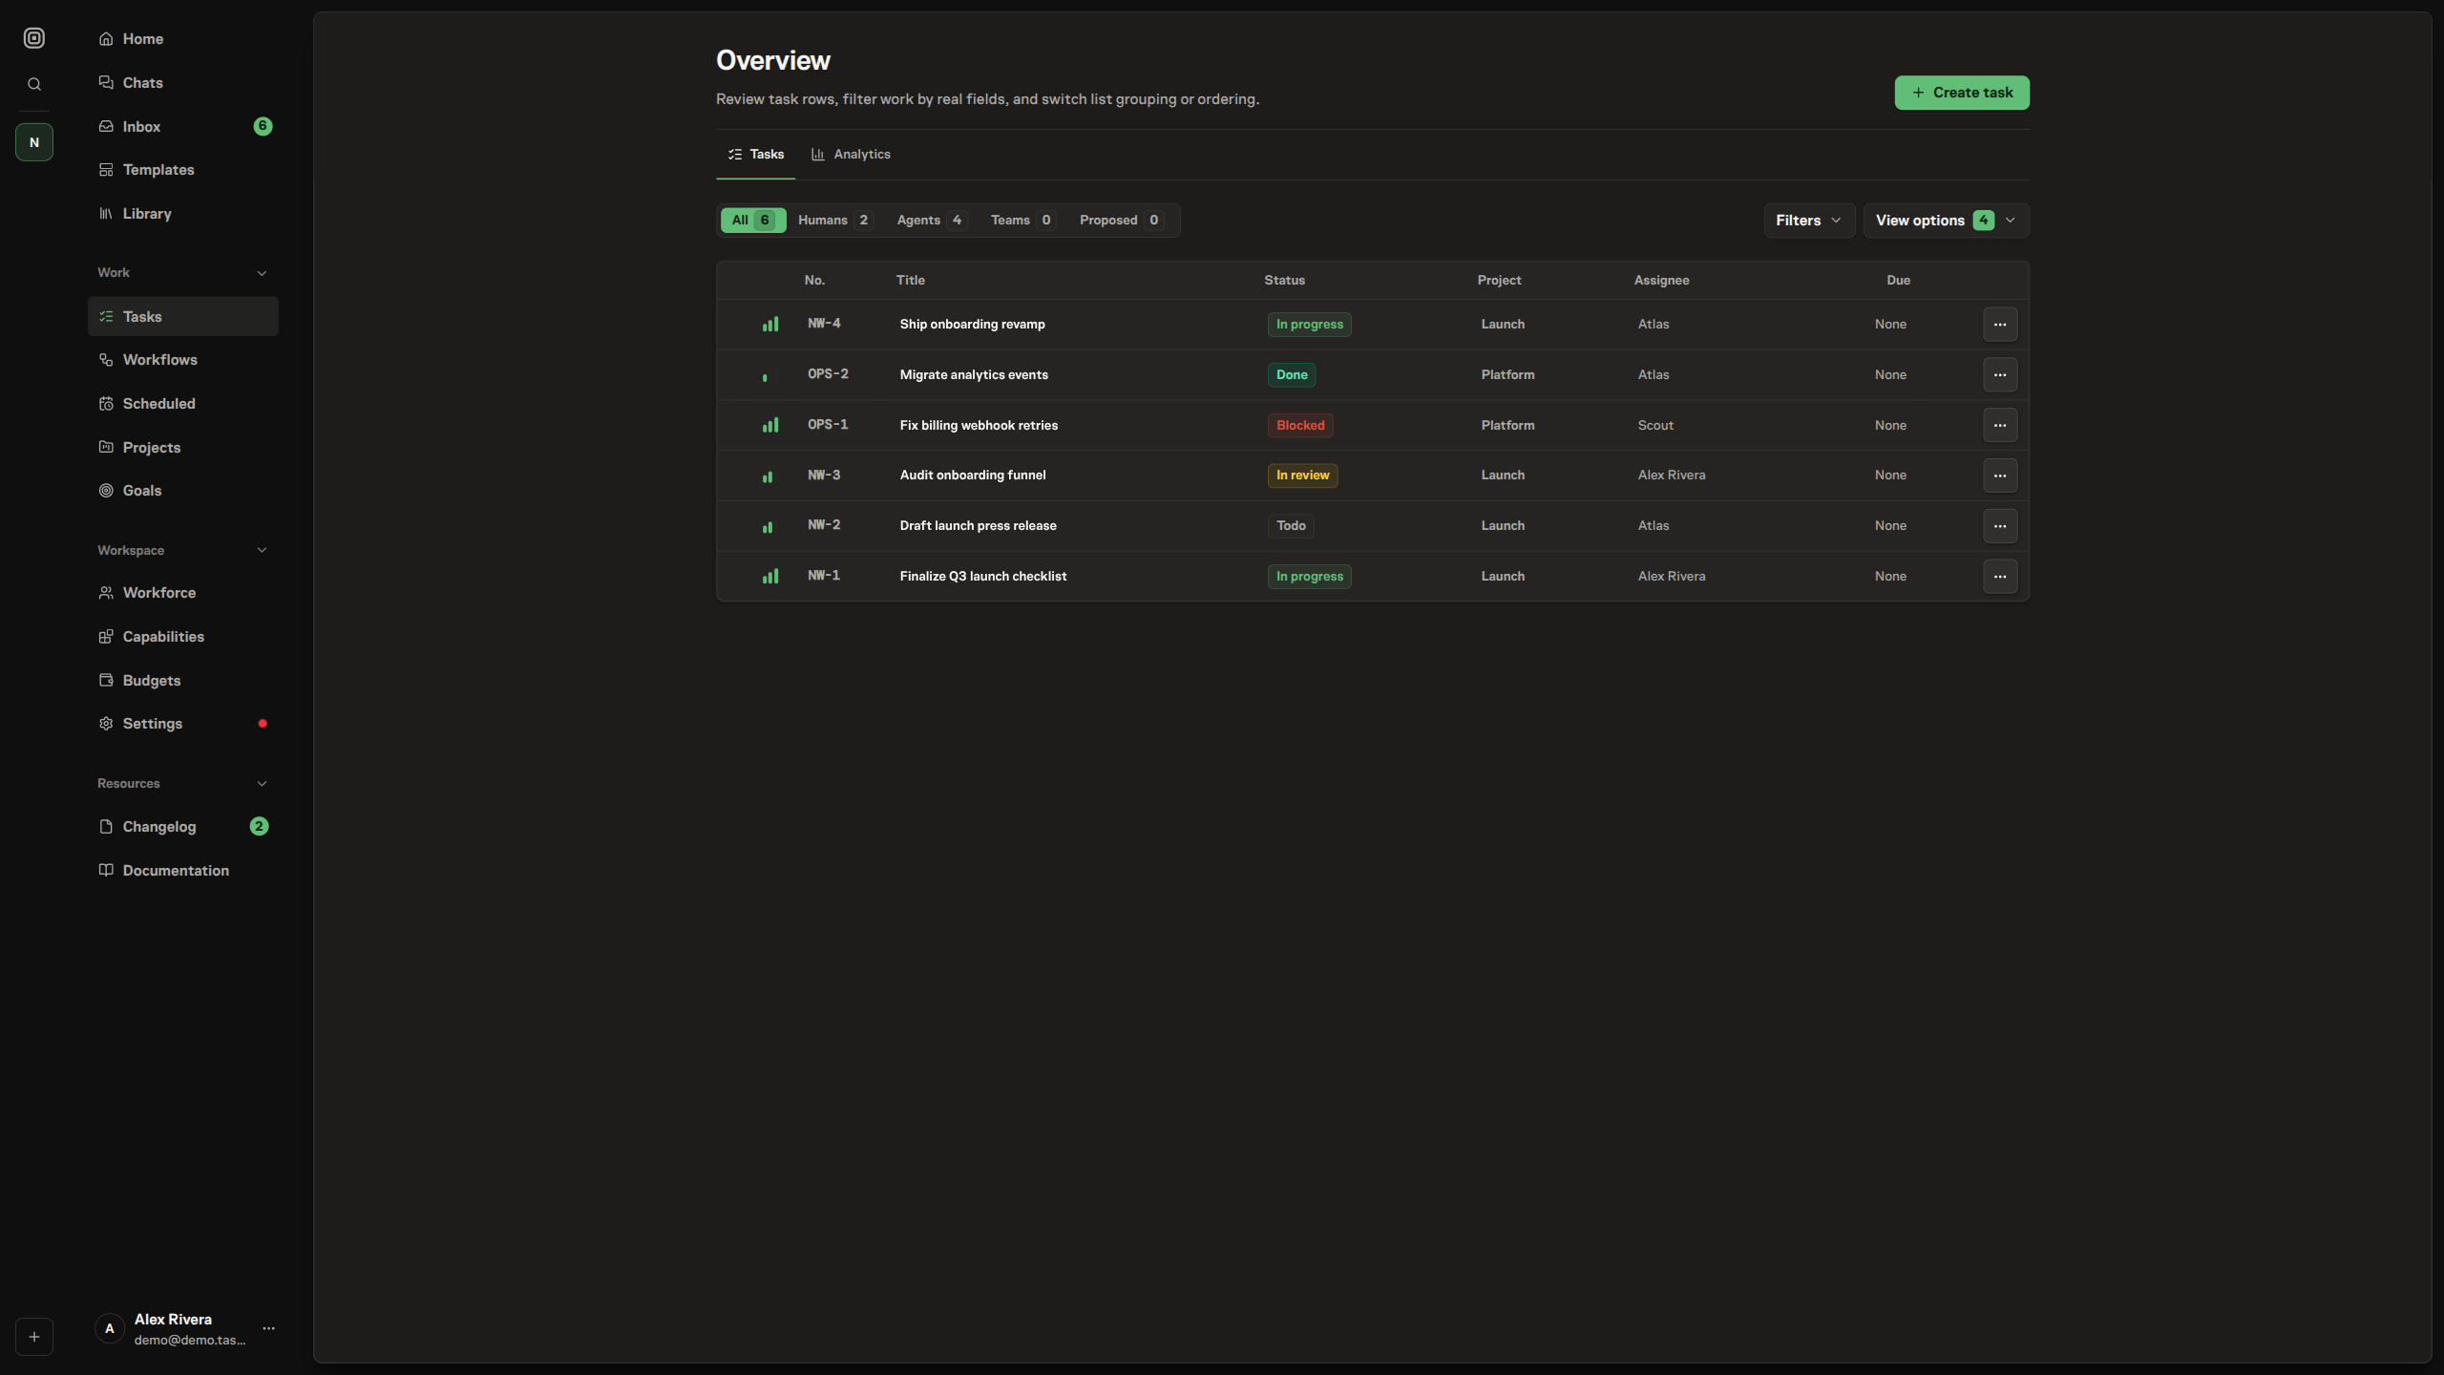Screen dimensions: 2444x1375
Task: Open row menu for Audit onboarding funnel
Action: (2000, 476)
